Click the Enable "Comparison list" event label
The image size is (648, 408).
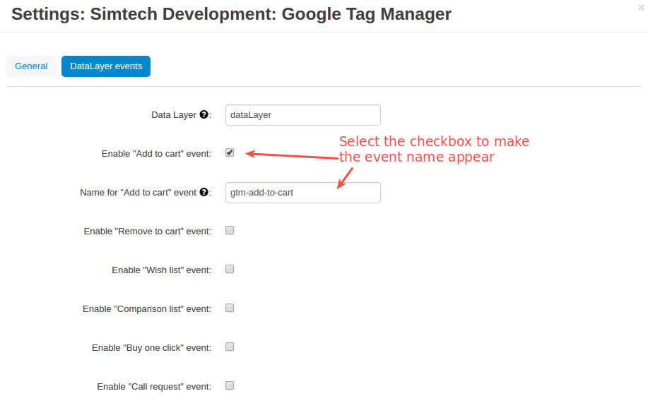[x=147, y=309]
